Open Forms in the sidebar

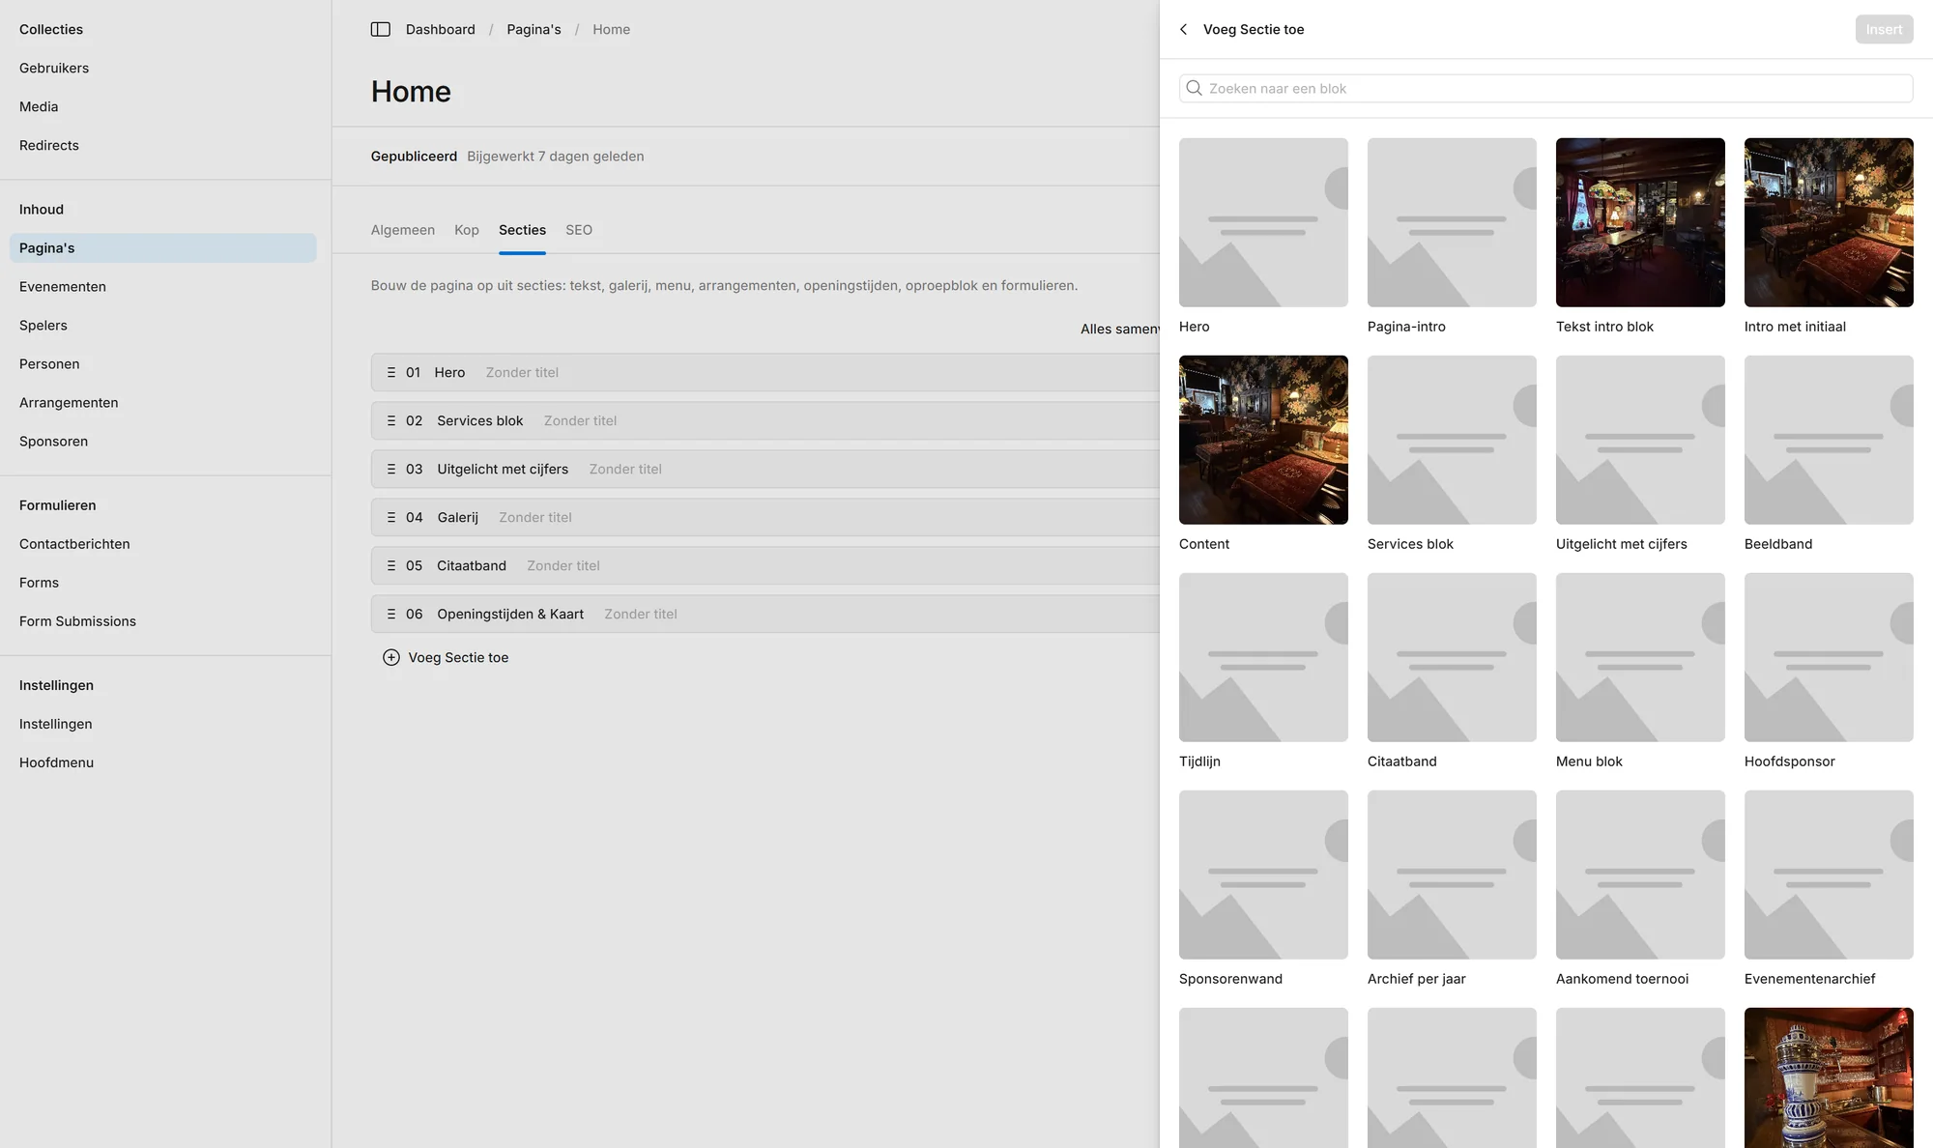coord(39,582)
